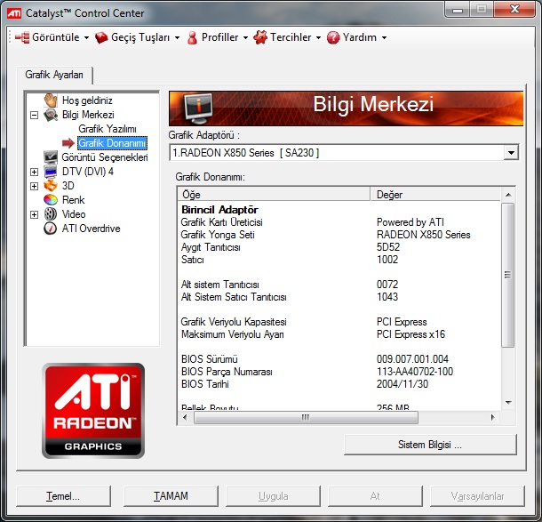The height and width of the screenshot is (522, 542).
Task: Select Renk in the tree
Action: 73,200
